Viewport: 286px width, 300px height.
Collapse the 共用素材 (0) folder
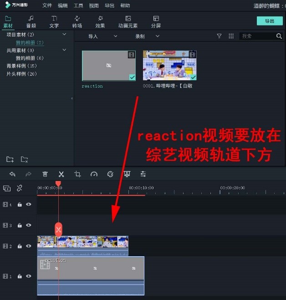pyautogui.click(x=64, y=50)
